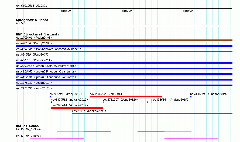Image resolution: width=240 pixels, height=142 pixels.
Task: Click the EXOC2|NR_073064 gene label
Action: [x=28, y=129]
